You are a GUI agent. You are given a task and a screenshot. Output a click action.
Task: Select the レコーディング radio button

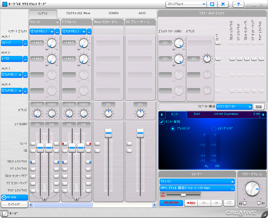coord(214,128)
